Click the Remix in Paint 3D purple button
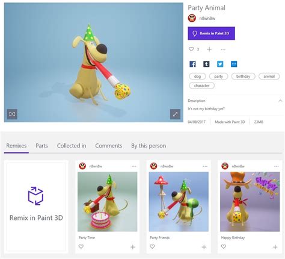This screenshot has width=285, height=259. (211, 33)
